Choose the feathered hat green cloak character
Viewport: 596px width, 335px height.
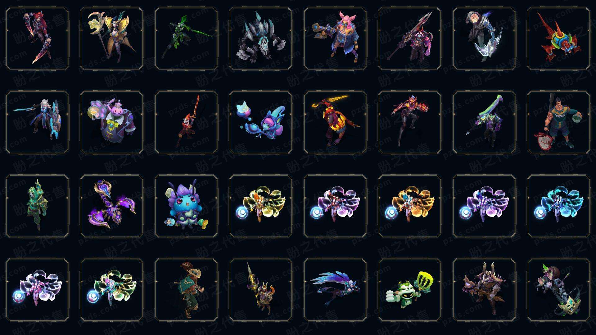click(186, 290)
